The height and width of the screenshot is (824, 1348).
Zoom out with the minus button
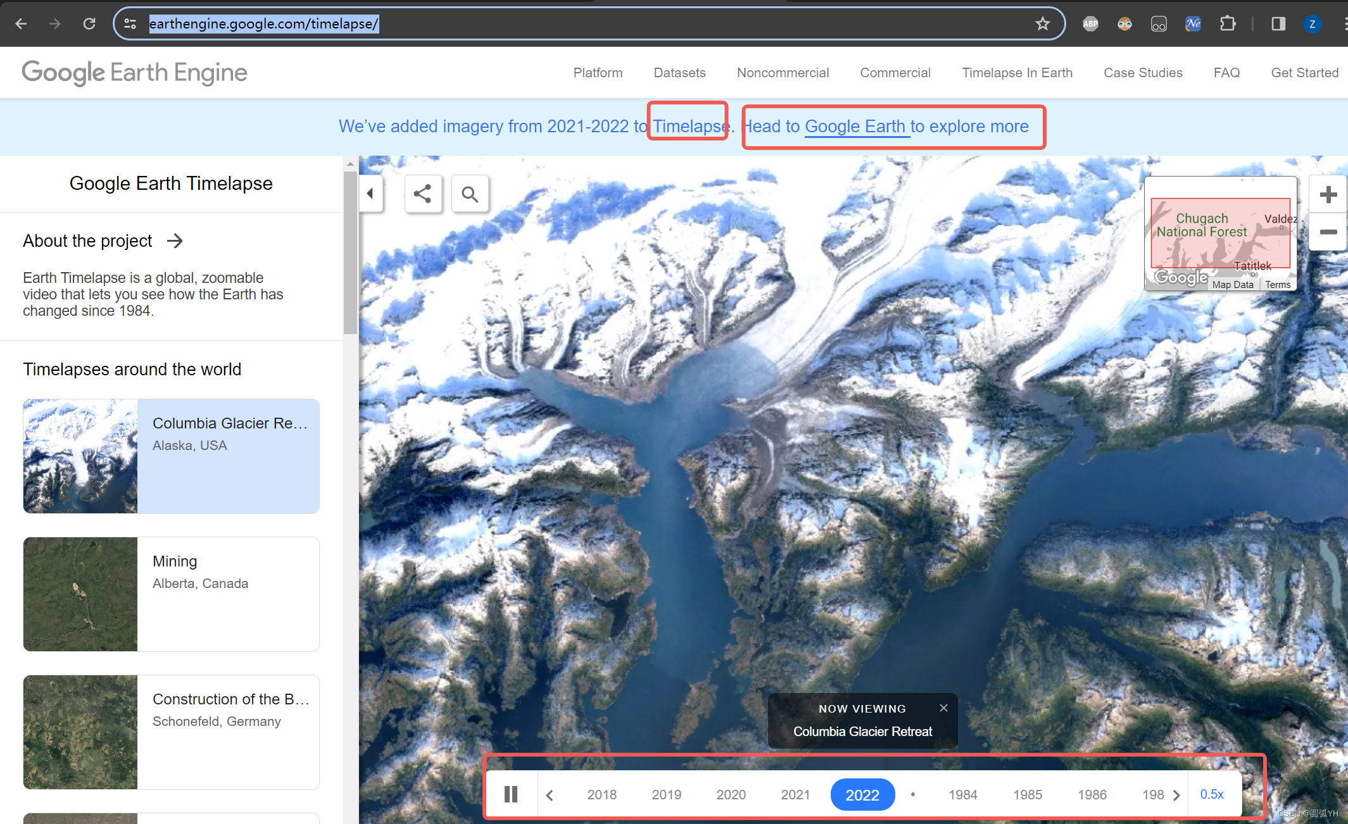tap(1328, 232)
